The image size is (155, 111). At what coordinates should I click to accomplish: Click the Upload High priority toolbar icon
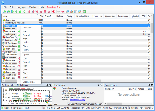point(37,12)
